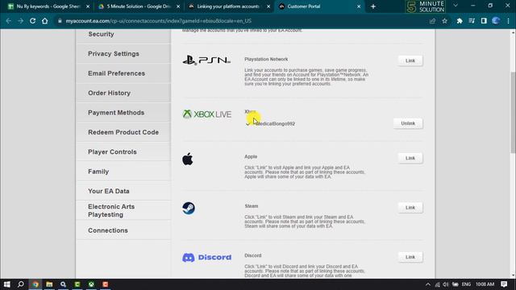The height and width of the screenshot is (290, 516).
Task: Unlink the Xbox Live account
Action: point(408,123)
